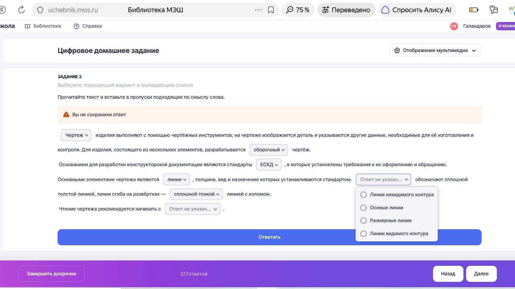The width and height of the screenshot is (515, 289).
Task: Reload the page with the refresh icon
Action: point(21,10)
